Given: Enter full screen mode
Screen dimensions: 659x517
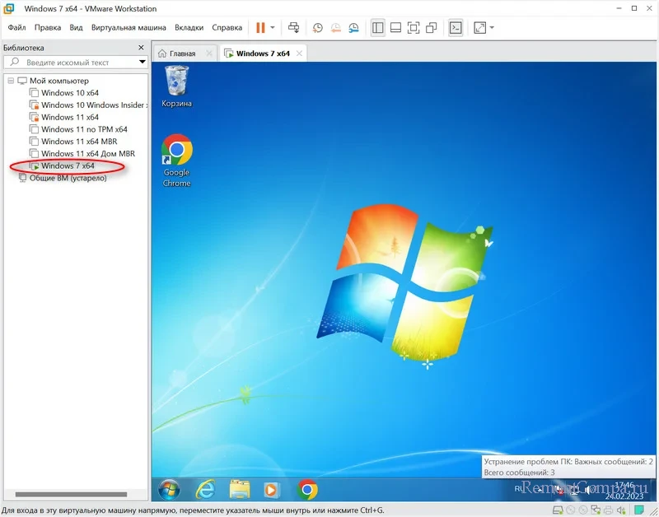Looking at the screenshot, I should click(x=414, y=28).
